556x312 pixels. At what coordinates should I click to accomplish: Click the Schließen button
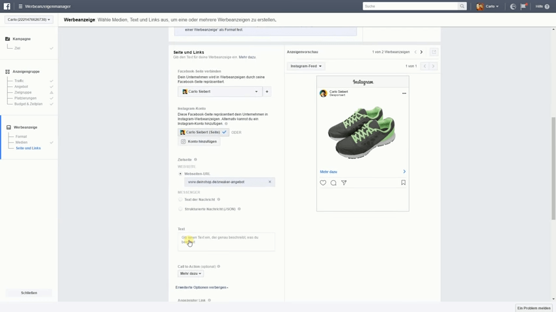point(29,293)
